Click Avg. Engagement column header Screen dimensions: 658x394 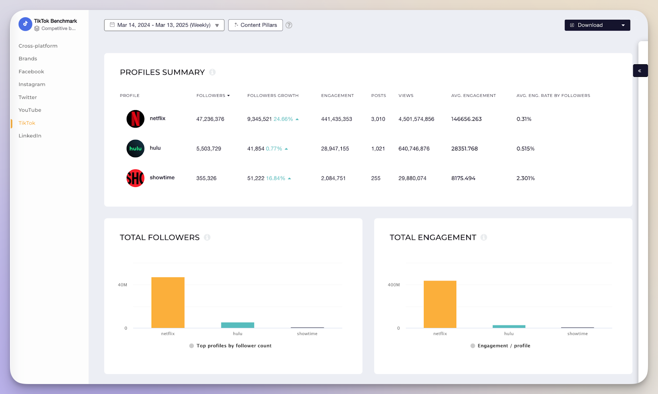pos(474,96)
